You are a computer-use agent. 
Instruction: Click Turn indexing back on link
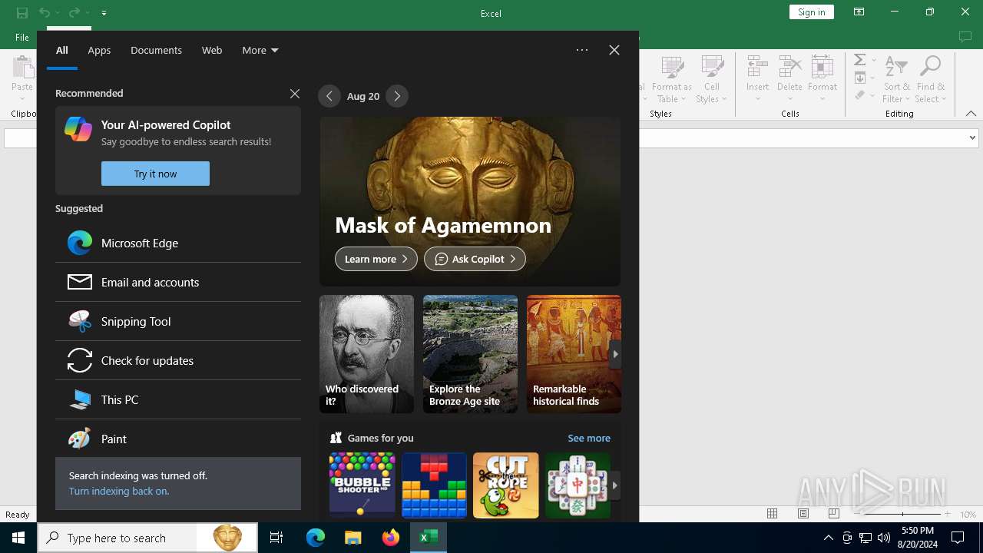(x=119, y=491)
